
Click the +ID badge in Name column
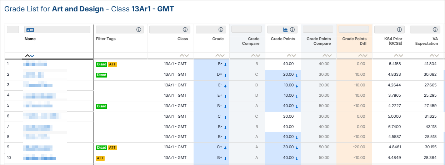point(30,30)
